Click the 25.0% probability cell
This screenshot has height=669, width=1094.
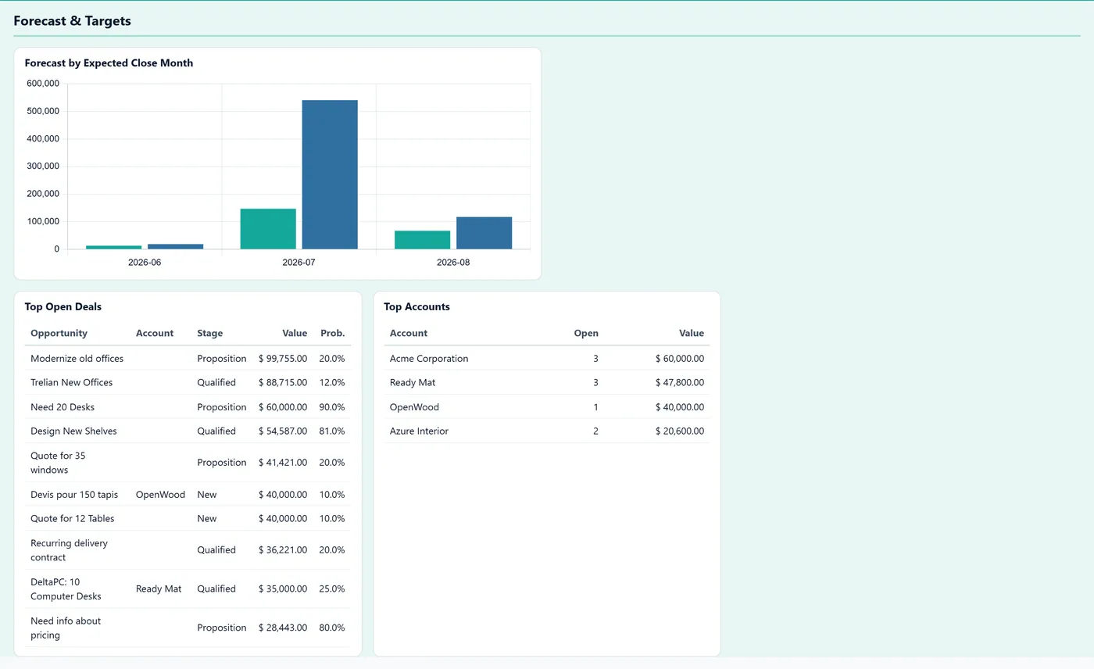coord(332,589)
